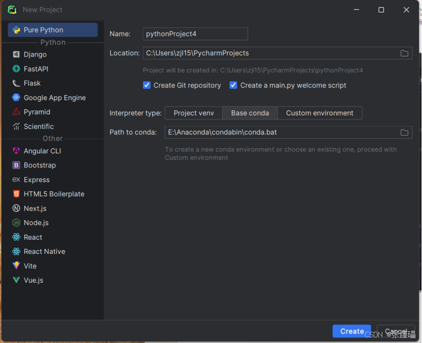Click the PyCharm logo in title bar
Viewport: 422px width, 343px height.
[12, 10]
